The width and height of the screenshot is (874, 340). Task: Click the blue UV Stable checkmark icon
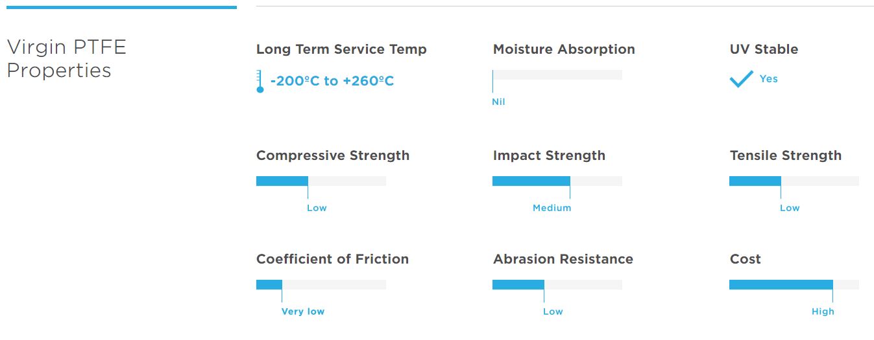pos(741,80)
